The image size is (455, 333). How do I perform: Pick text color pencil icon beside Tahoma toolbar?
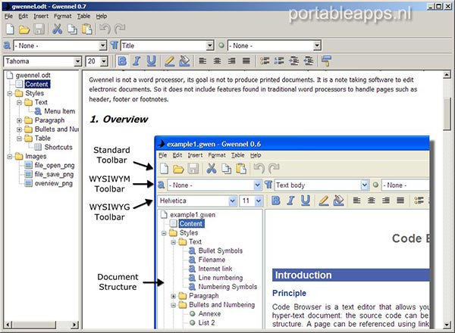(170, 61)
